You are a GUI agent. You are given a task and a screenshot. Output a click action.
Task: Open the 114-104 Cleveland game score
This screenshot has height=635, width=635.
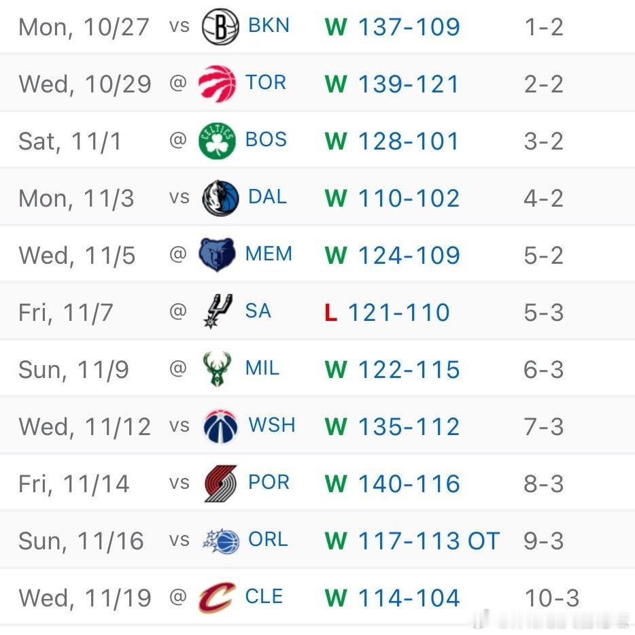tap(409, 598)
